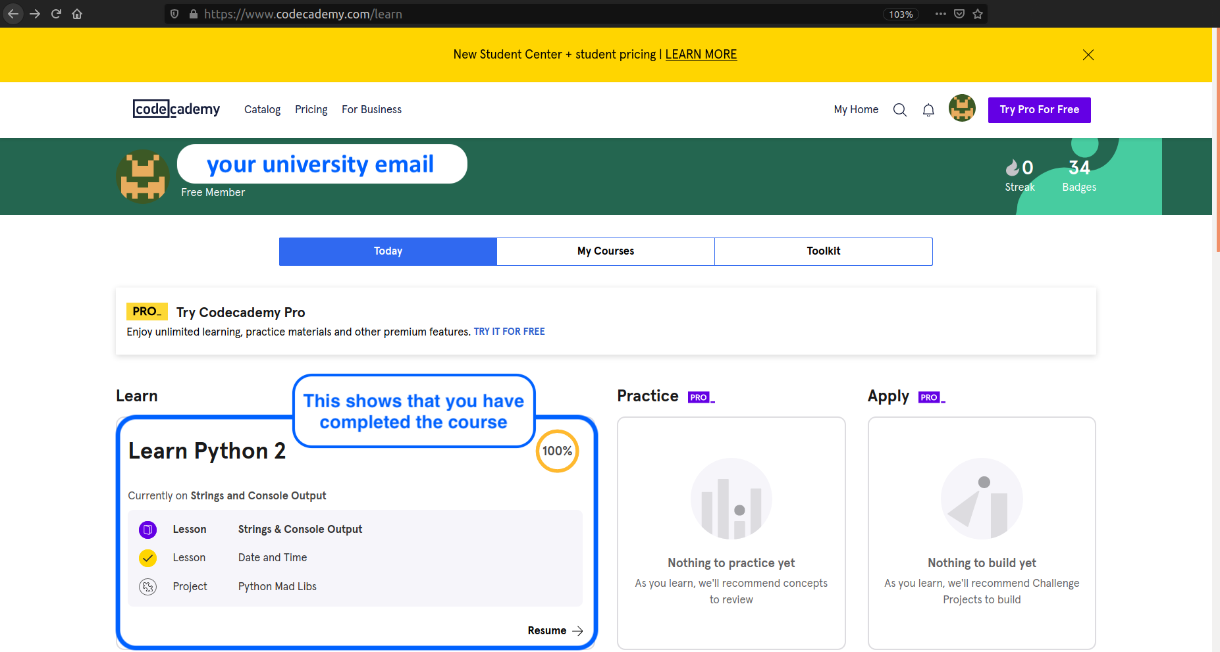The image size is (1220, 652).
Task: Reload the page with the refresh icon
Action: [x=56, y=14]
